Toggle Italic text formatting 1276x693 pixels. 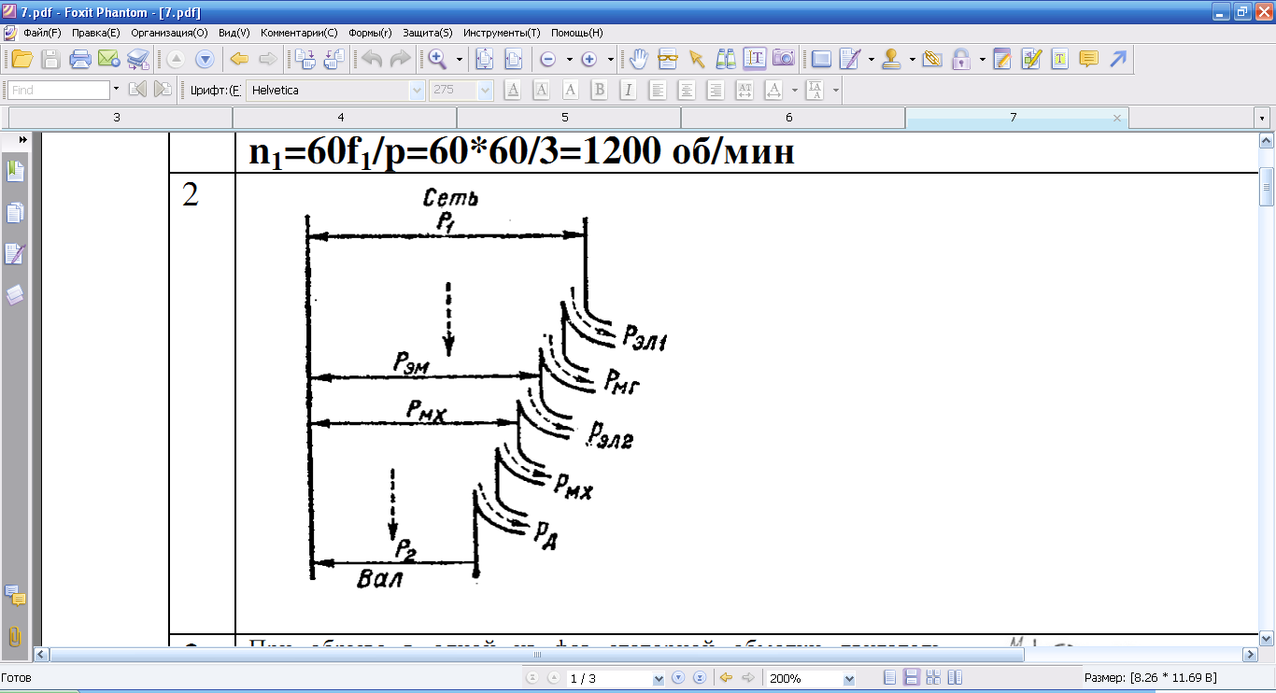pos(629,91)
